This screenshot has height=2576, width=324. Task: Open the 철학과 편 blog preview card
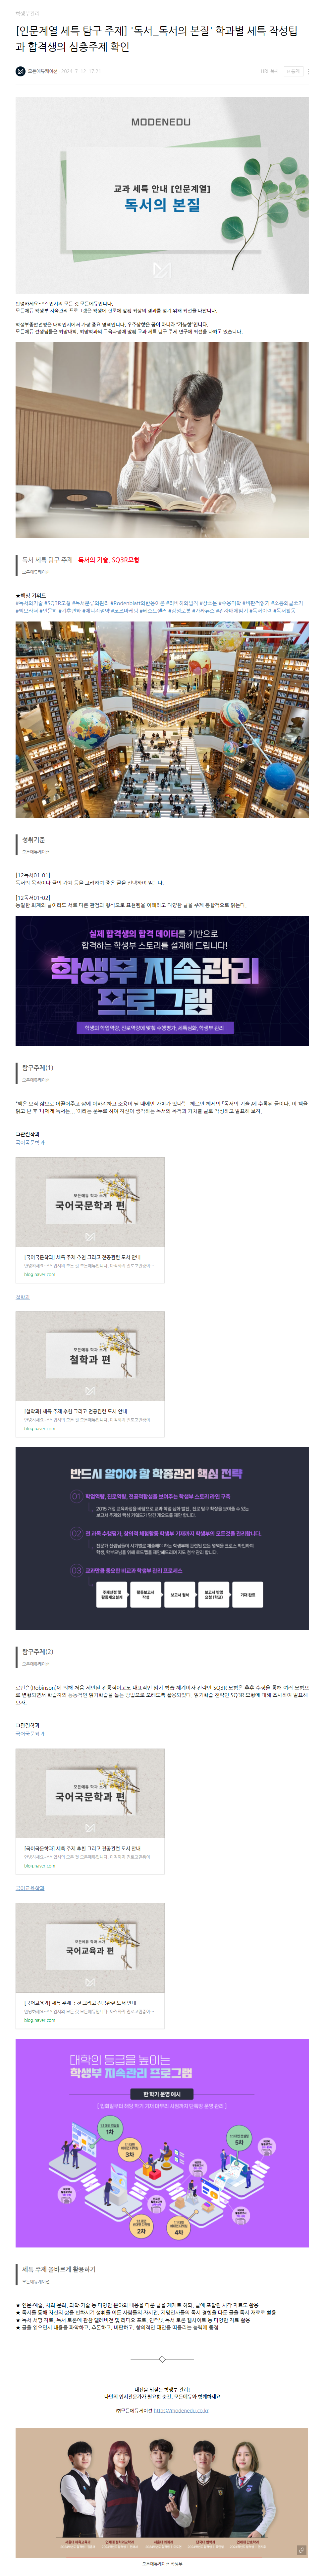pos(90,1373)
